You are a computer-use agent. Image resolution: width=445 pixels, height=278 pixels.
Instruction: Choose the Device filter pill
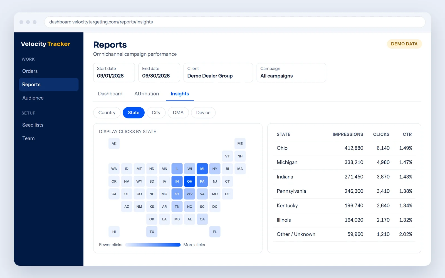click(x=203, y=113)
